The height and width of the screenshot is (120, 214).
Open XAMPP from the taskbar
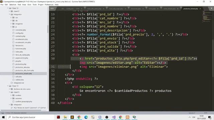[127, 117]
